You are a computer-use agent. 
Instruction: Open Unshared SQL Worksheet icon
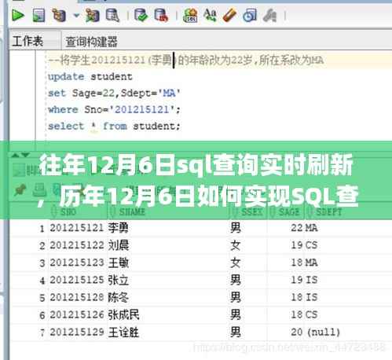(x=190, y=15)
